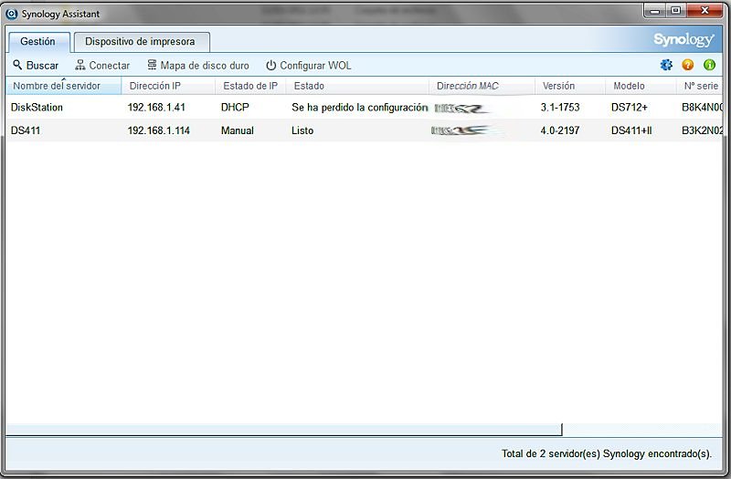731x479 pixels.
Task: Click the Synology logo
Action: point(683,40)
